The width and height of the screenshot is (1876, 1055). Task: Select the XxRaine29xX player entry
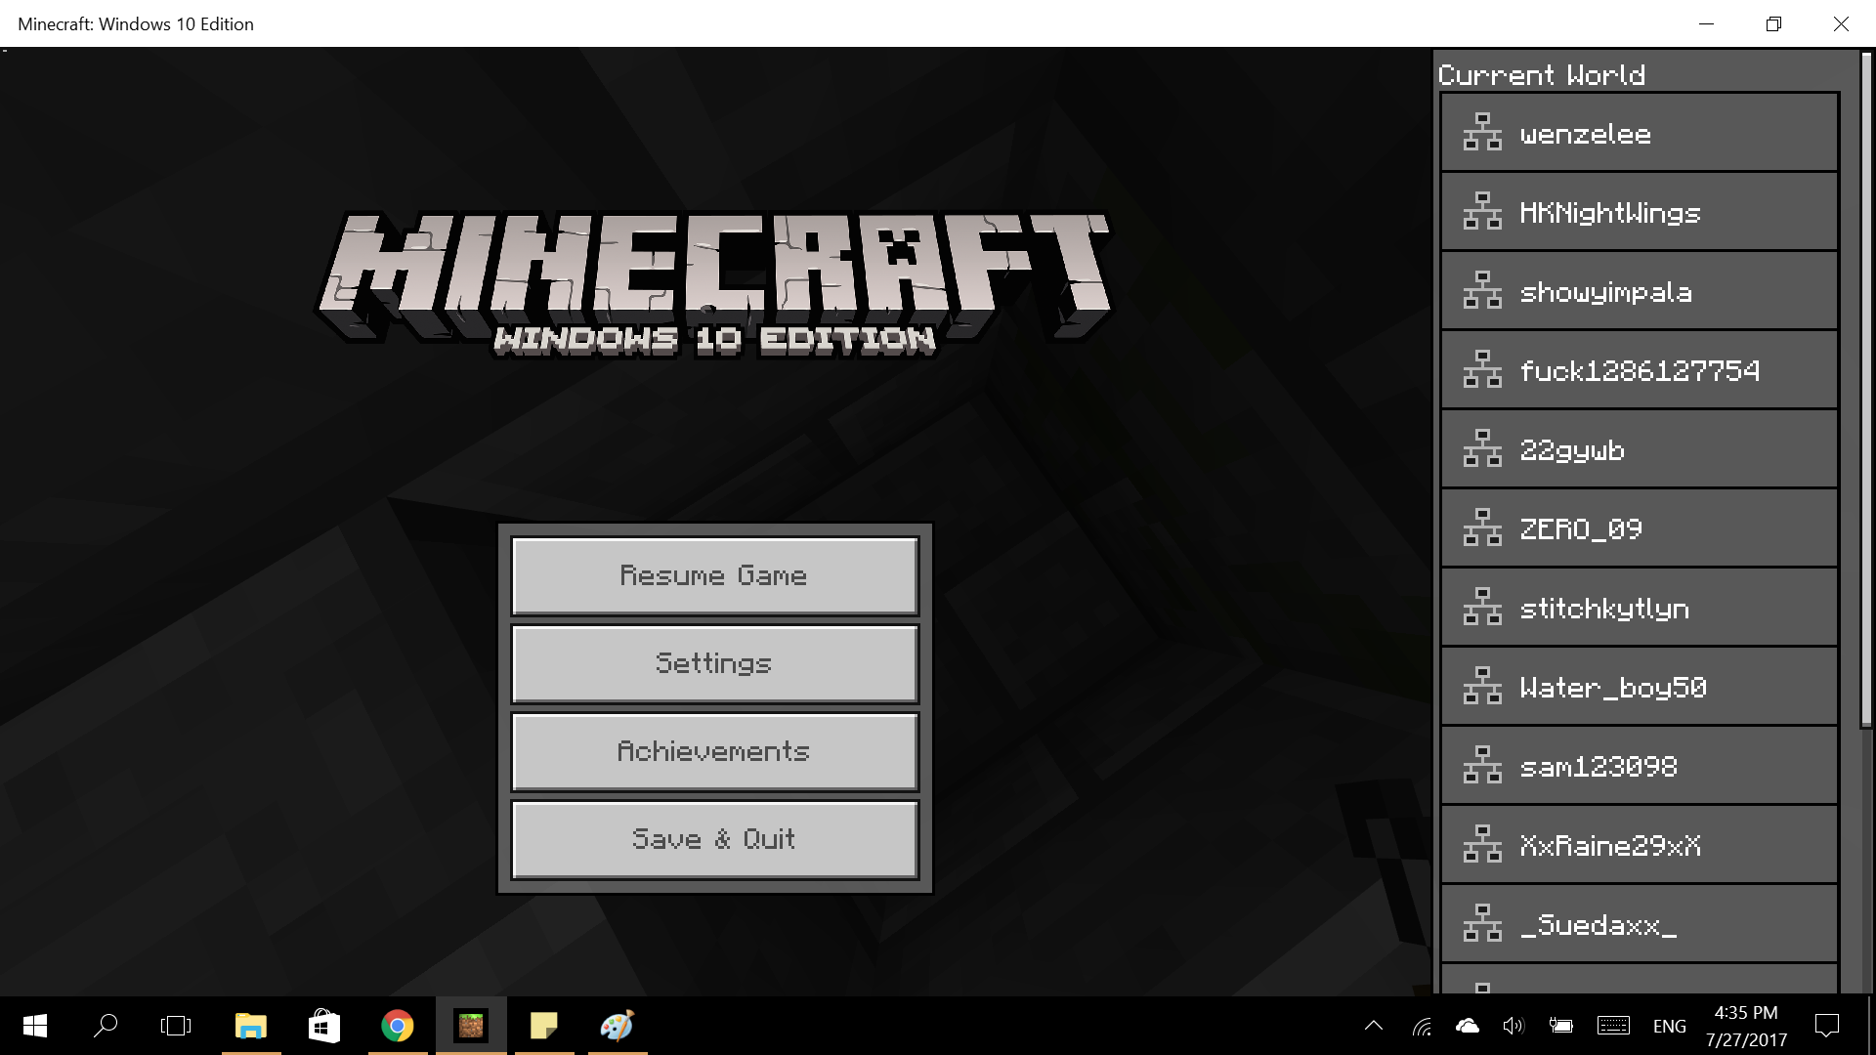1640,845
